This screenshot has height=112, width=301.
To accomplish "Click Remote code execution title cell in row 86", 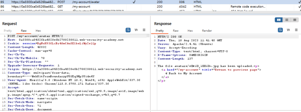I will point(248,6).
